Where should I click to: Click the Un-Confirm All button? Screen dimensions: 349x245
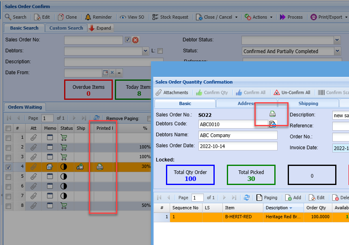point(292,92)
